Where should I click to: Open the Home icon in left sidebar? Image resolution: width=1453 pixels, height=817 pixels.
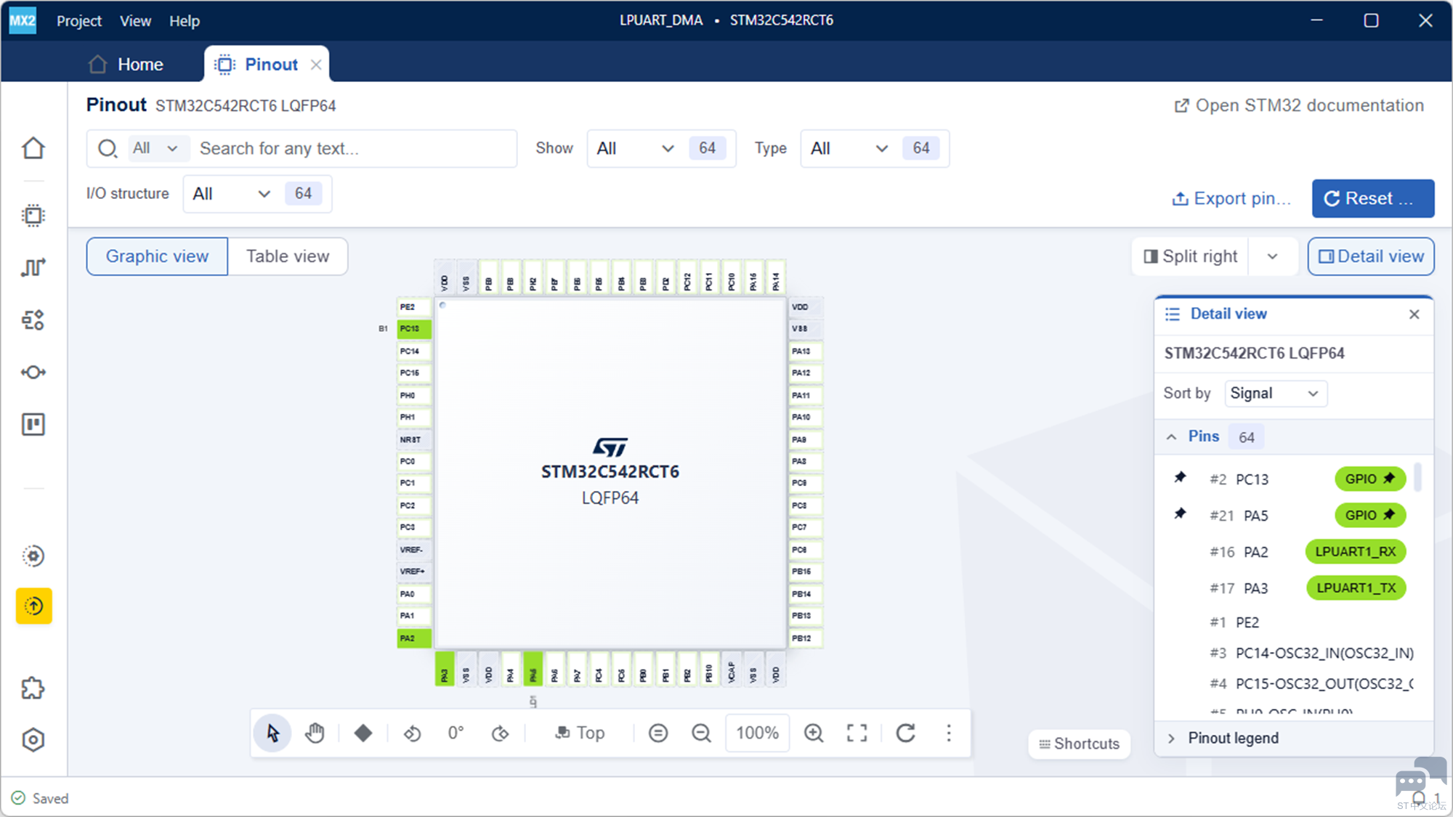pos(33,148)
